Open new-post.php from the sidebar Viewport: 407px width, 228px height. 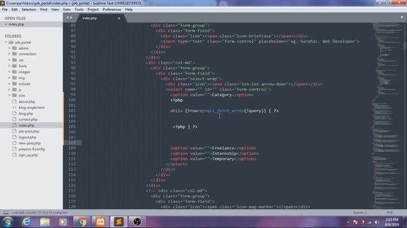click(x=30, y=143)
